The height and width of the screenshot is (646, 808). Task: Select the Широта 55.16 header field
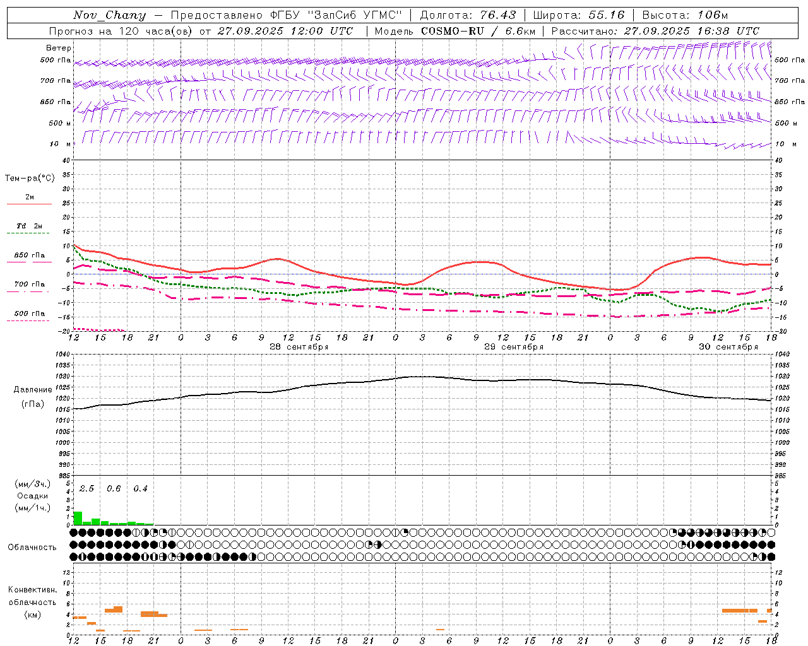coord(579,15)
